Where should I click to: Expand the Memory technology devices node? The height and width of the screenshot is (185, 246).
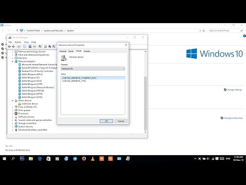tap(12, 51)
